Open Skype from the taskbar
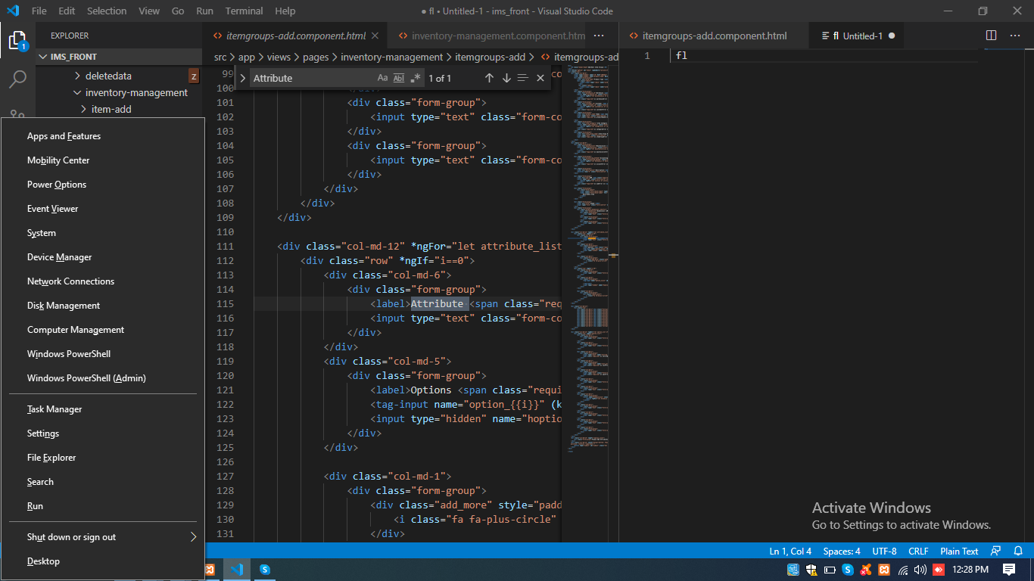The width and height of the screenshot is (1034, 581). click(265, 570)
